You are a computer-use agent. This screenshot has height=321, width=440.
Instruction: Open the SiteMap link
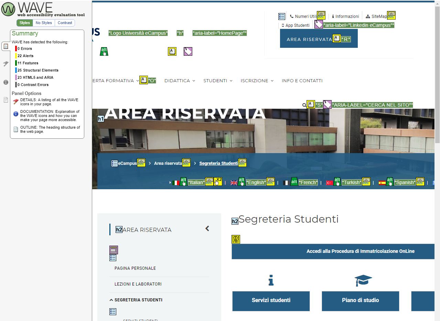pos(376,17)
